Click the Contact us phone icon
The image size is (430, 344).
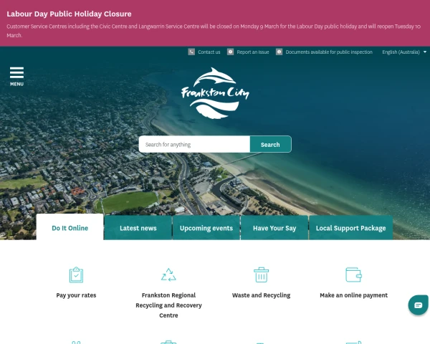[x=191, y=52]
